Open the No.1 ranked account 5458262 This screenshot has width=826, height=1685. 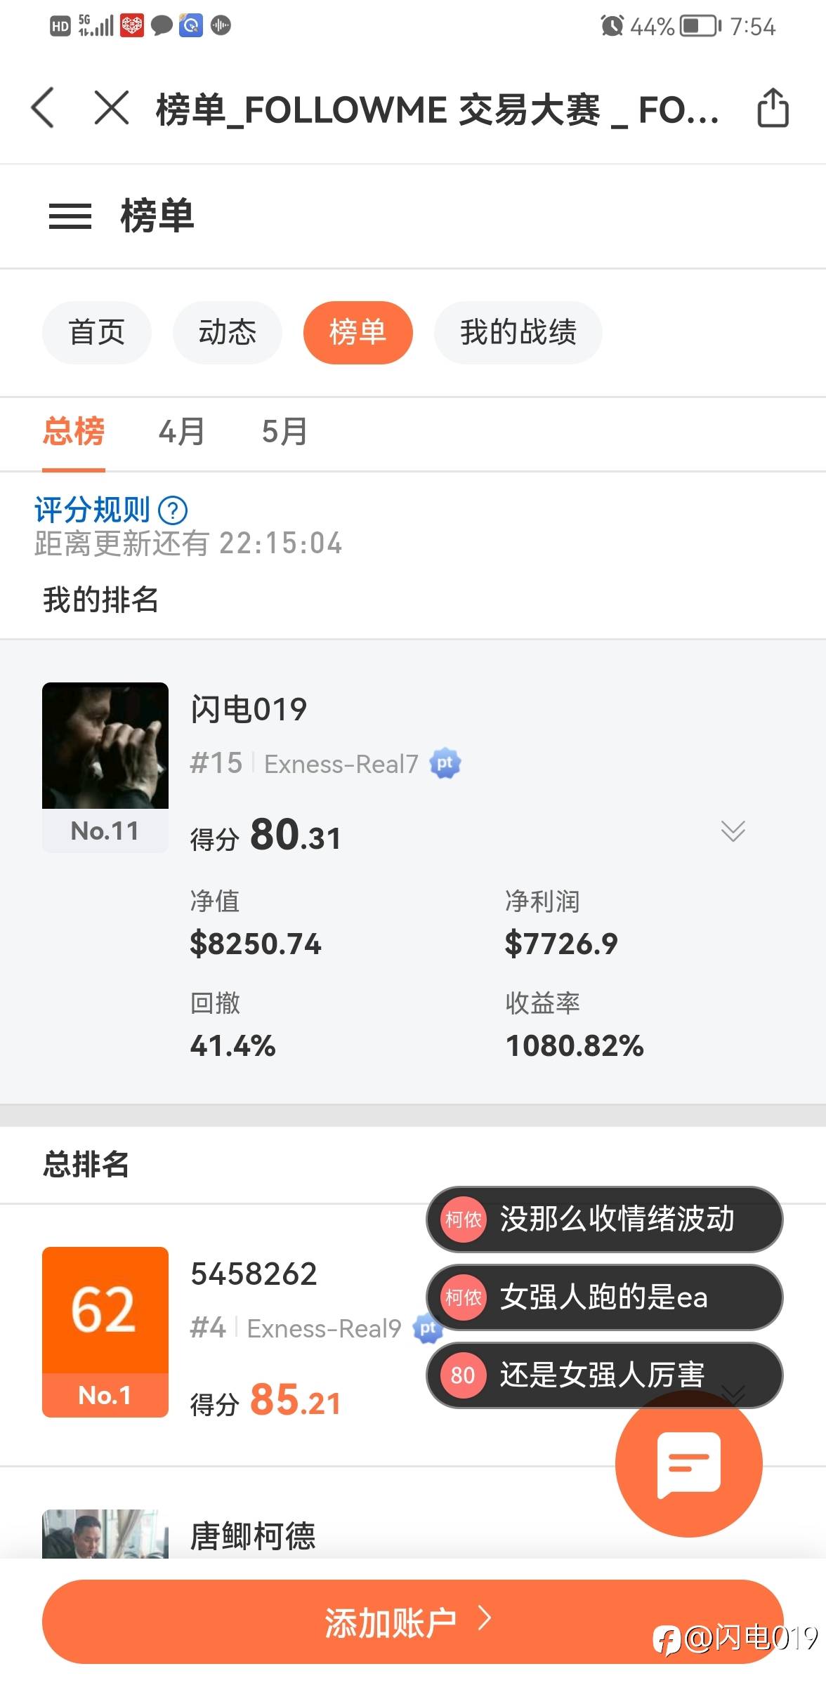(254, 1274)
